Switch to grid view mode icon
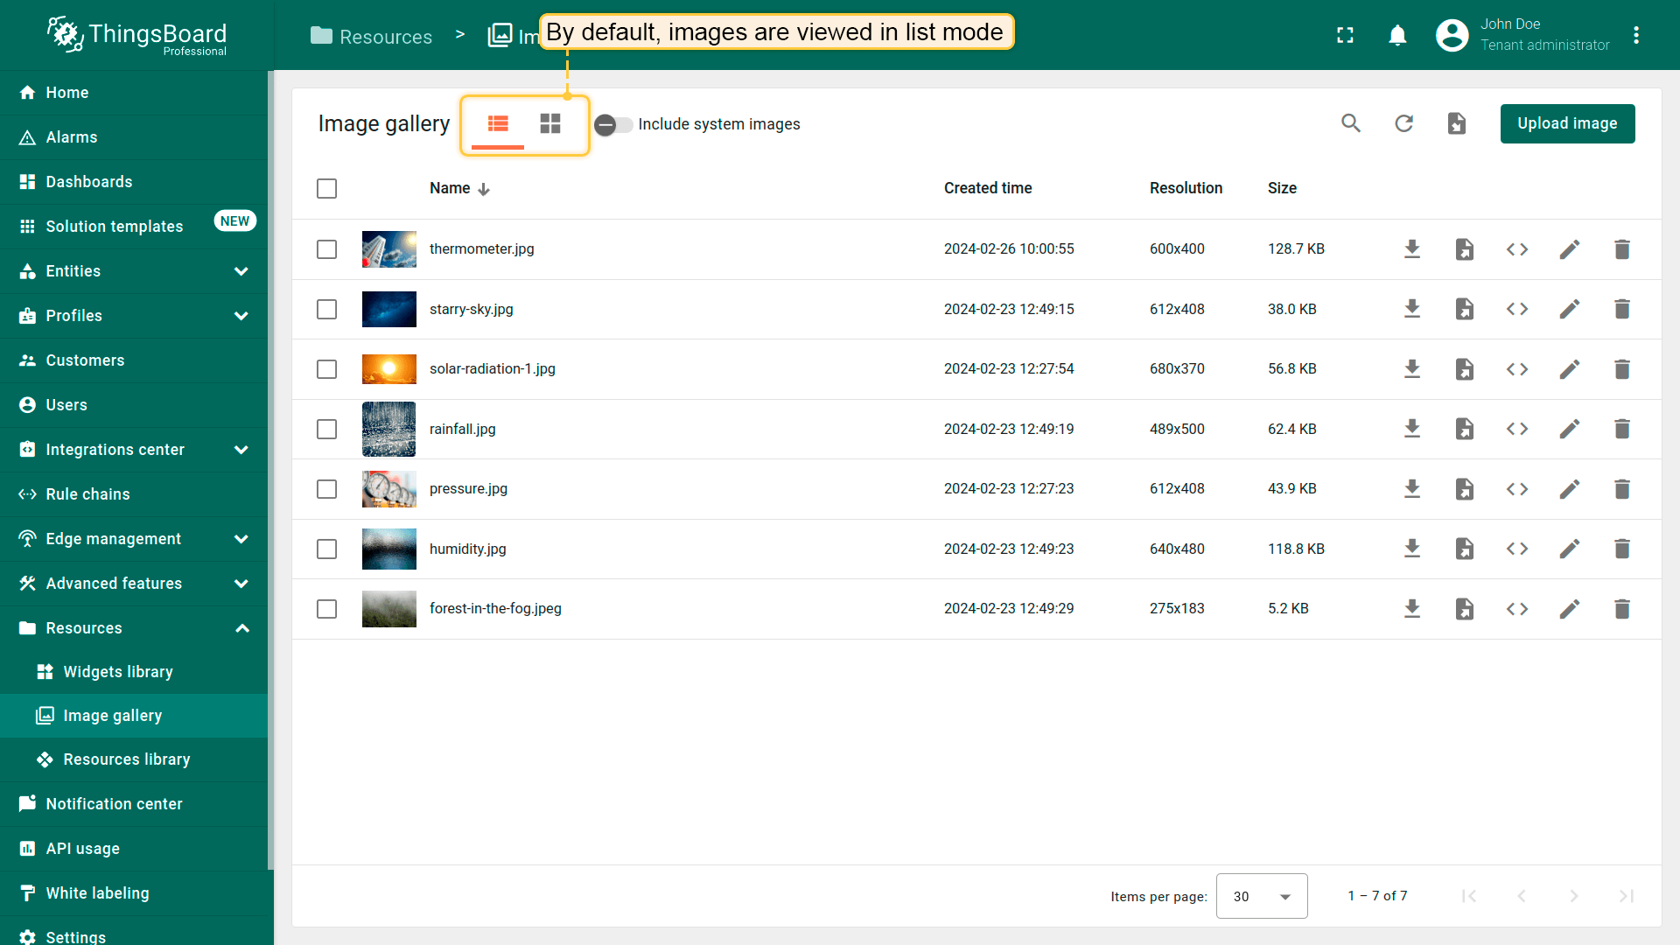 tap(549, 123)
